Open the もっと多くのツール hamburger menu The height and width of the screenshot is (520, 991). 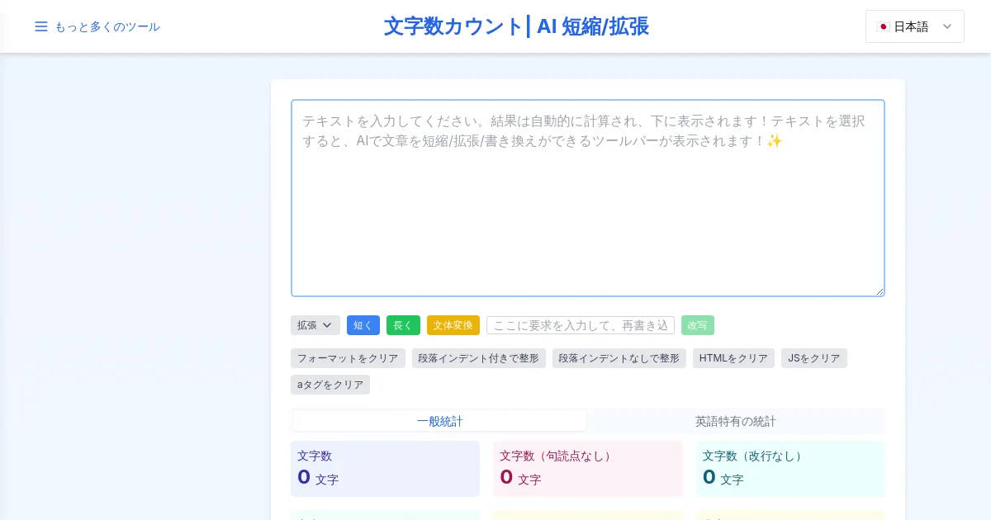coord(97,26)
